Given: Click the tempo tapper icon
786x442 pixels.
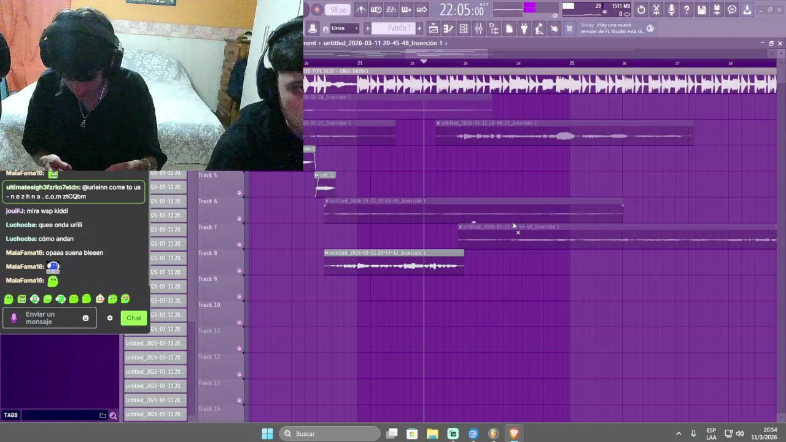Looking at the screenshot, I should click(539, 28).
